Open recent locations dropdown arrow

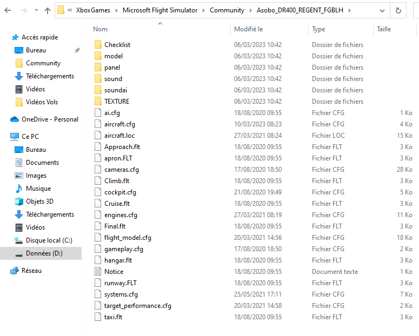point(36,10)
